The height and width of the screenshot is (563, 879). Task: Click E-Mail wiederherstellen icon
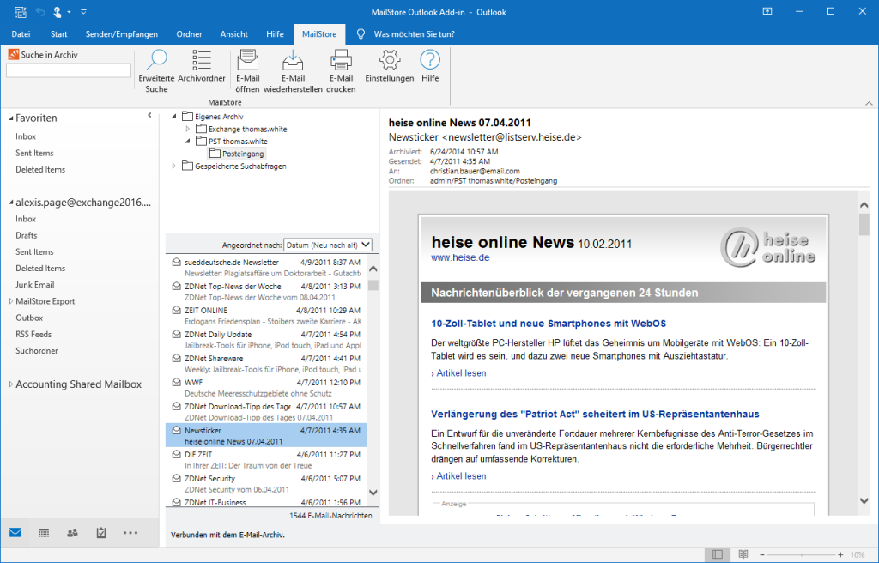pos(293,61)
